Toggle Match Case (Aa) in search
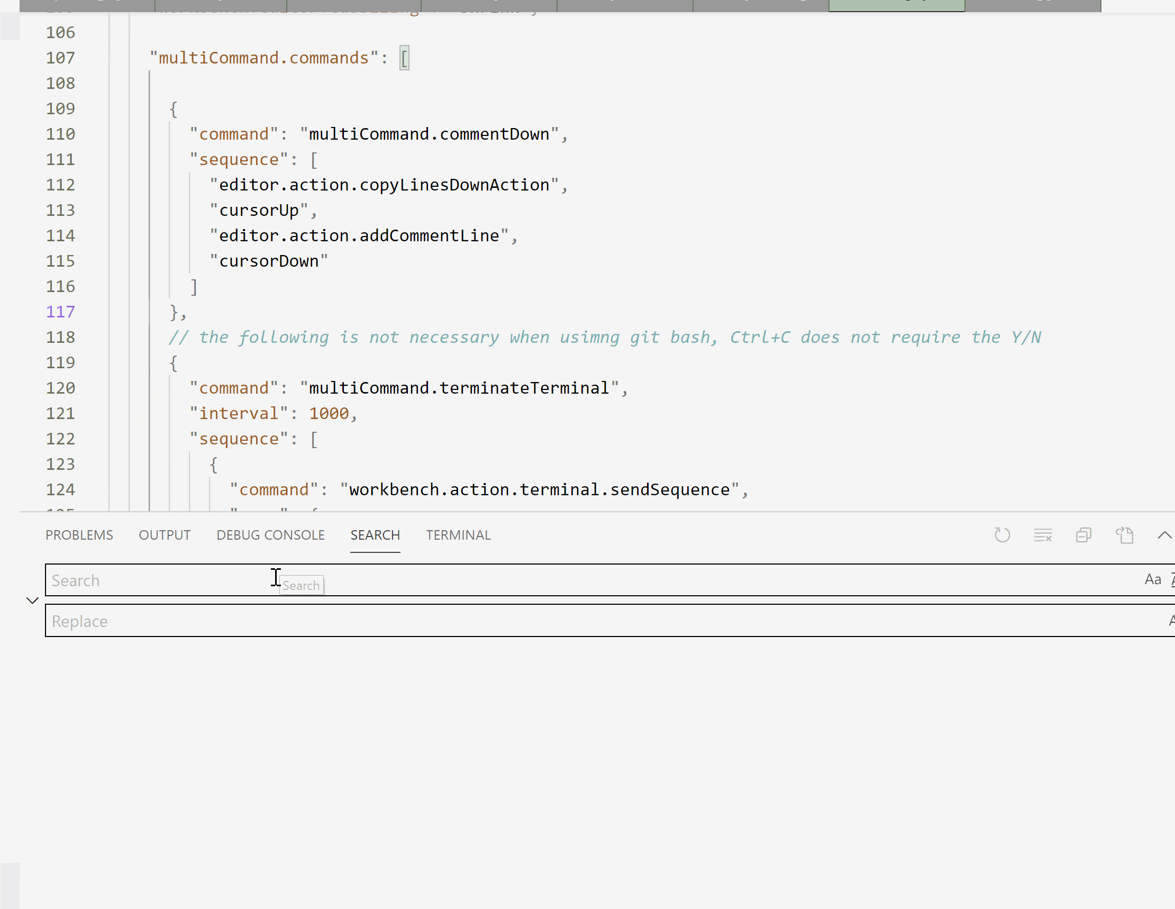Viewport: 1175px width, 909px height. pyautogui.click(x=1152, y=579)
